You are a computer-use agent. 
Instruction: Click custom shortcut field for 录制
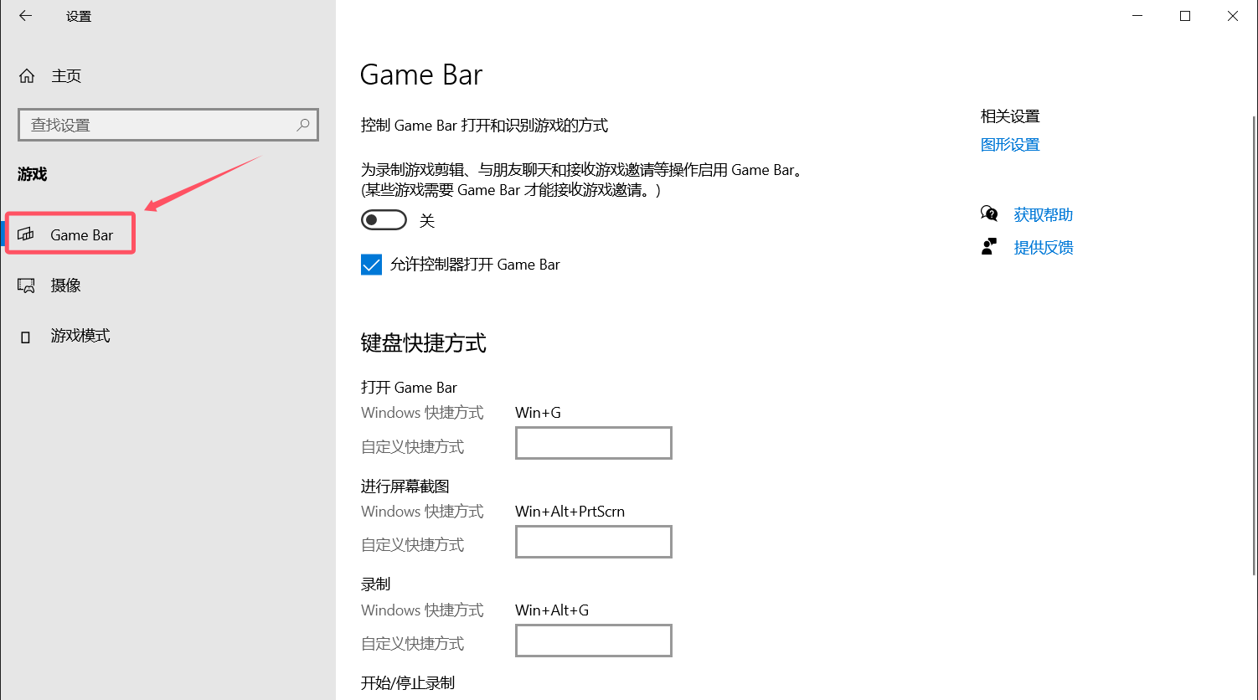[x=594, y=641]
